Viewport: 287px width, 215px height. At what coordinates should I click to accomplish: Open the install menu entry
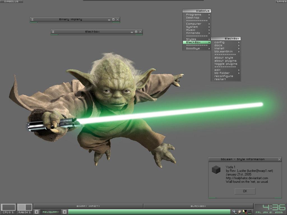click(x=226, y=49)
